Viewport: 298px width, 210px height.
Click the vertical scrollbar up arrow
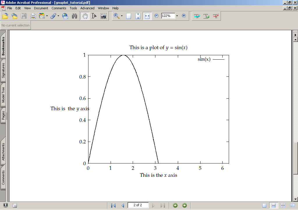click(x=295, y=40)
